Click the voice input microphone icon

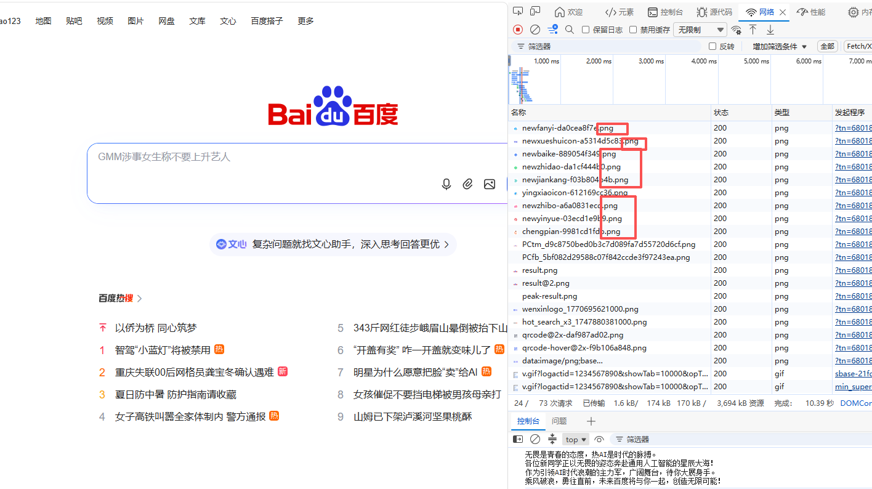(x=447, y=184)
